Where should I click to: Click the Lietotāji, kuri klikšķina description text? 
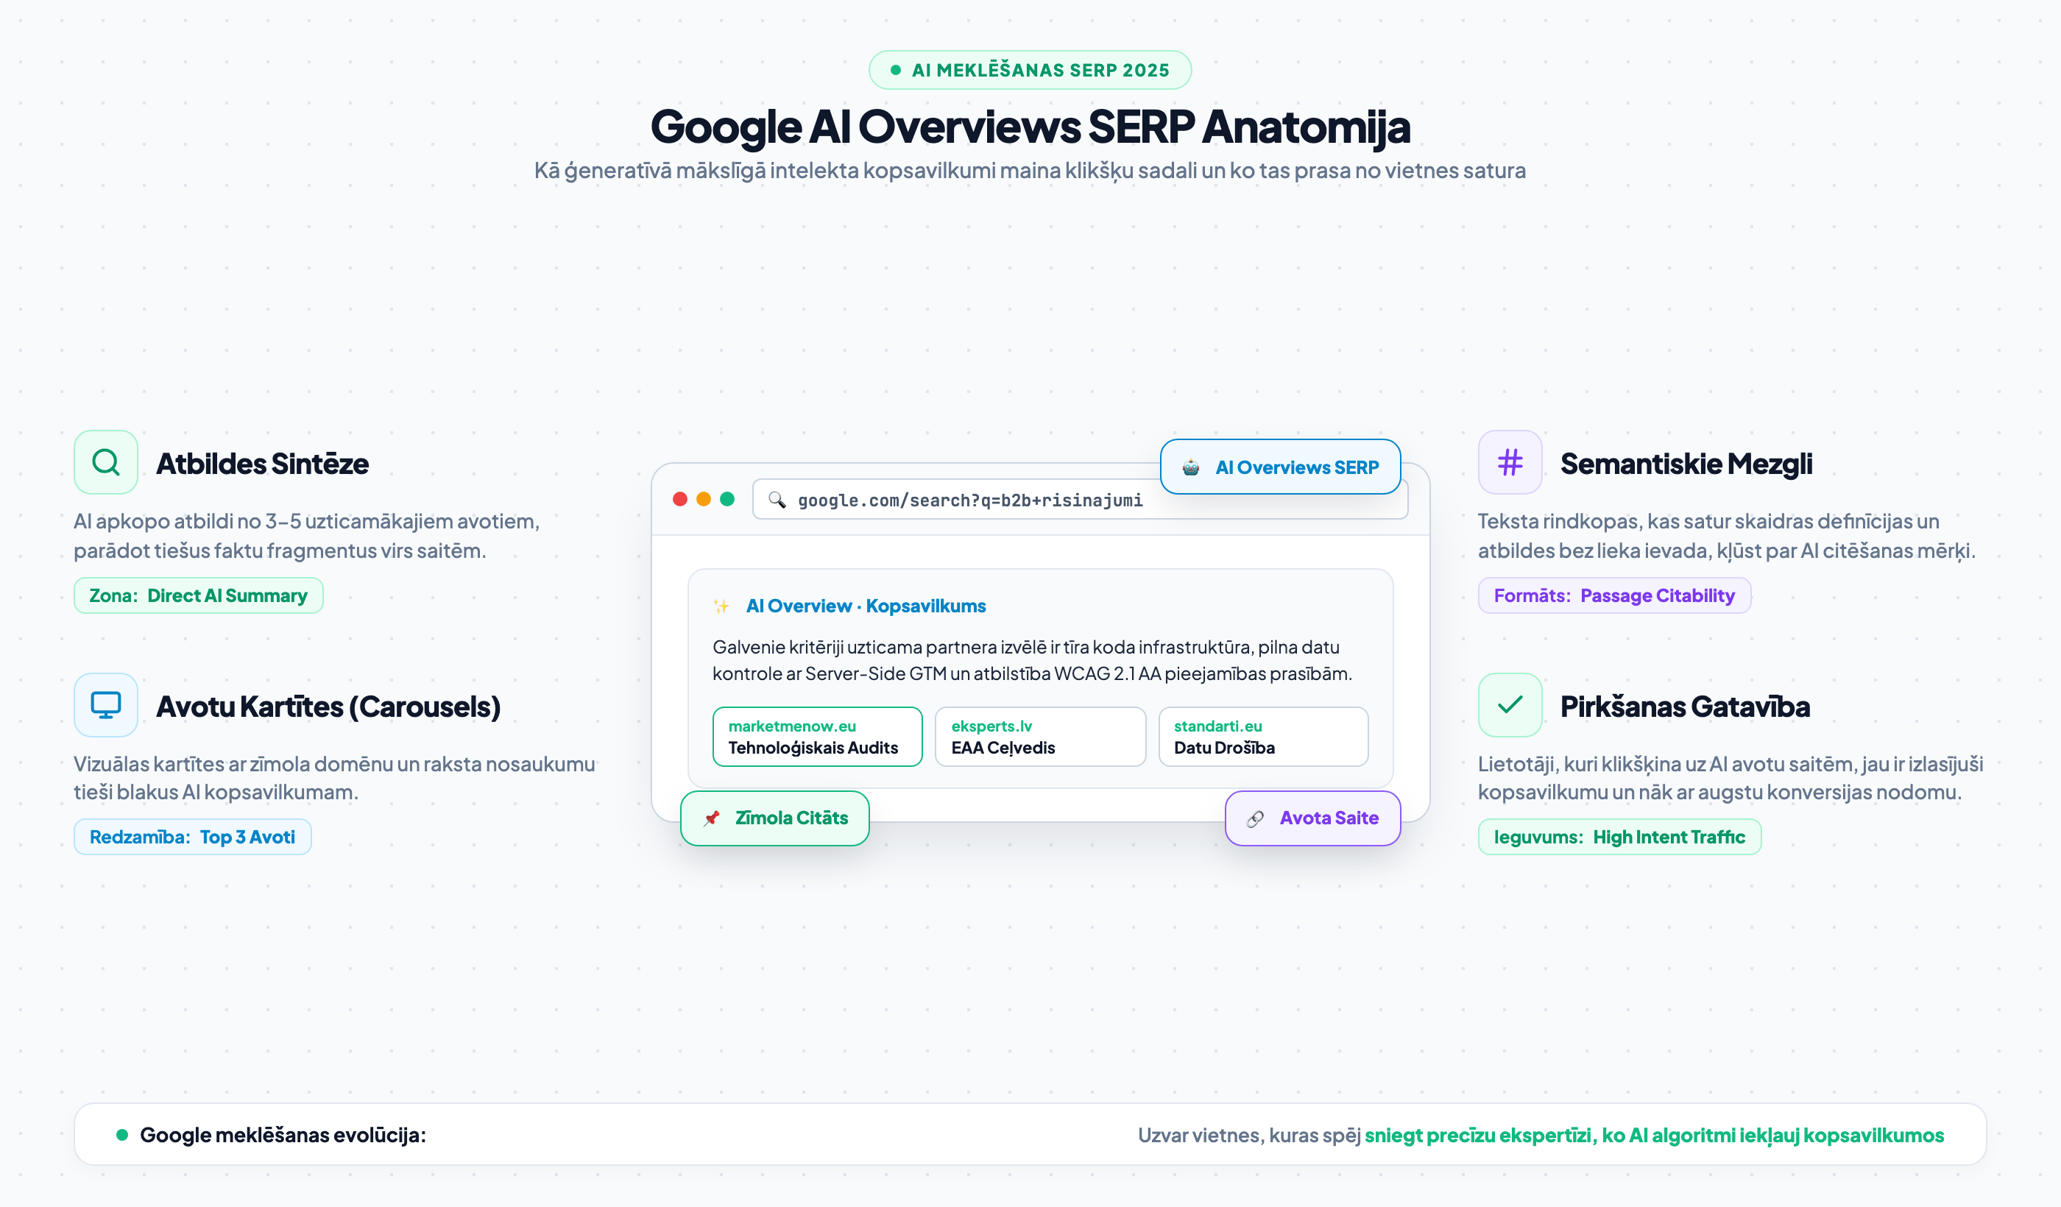(x=1730, y=778)
